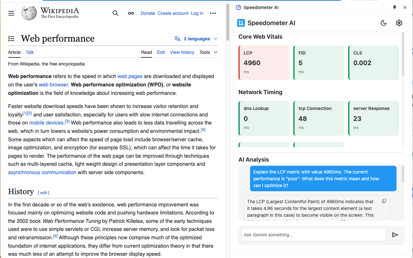Open the three-dot personal tools menu
The height and width of the screenshot is (258, 413).
[x=213, y=13]
